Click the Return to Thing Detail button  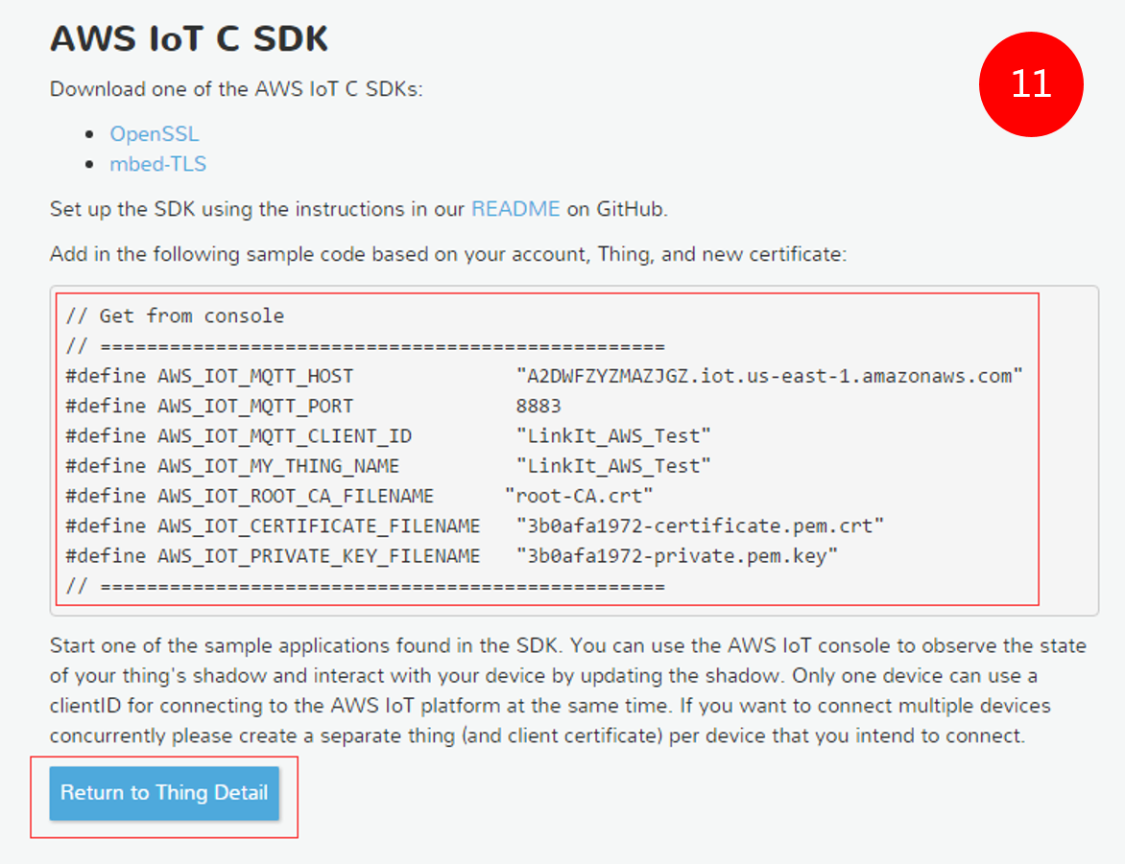pyautogui.click(x=164, y=793)
